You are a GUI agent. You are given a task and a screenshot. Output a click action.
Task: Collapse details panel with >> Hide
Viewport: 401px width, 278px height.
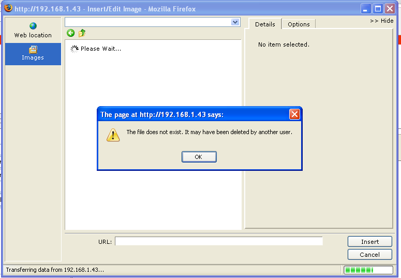pyautogui.click(x=381, y=21)
